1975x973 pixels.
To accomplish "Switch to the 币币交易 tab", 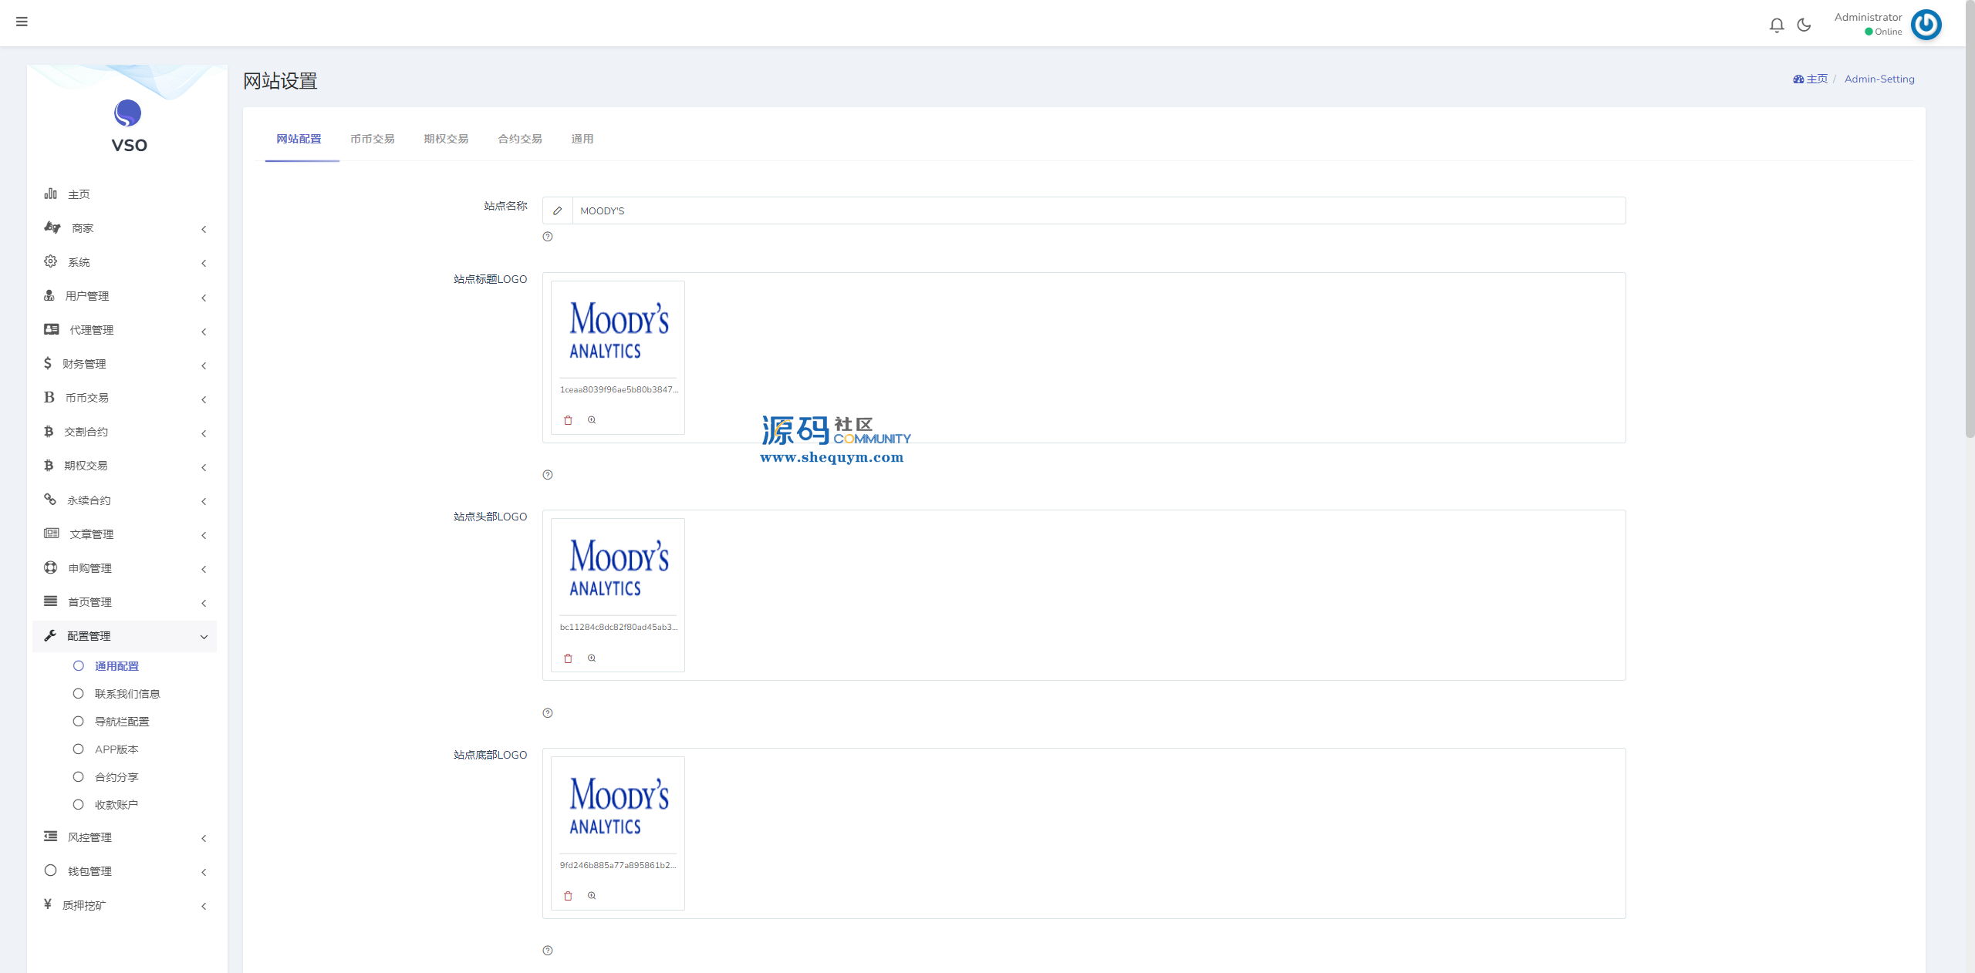I will pos(373,139).
